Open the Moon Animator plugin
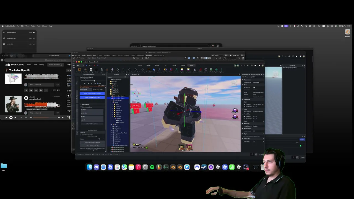Viewport: 354px width, 199px height. tap(79, 70)
